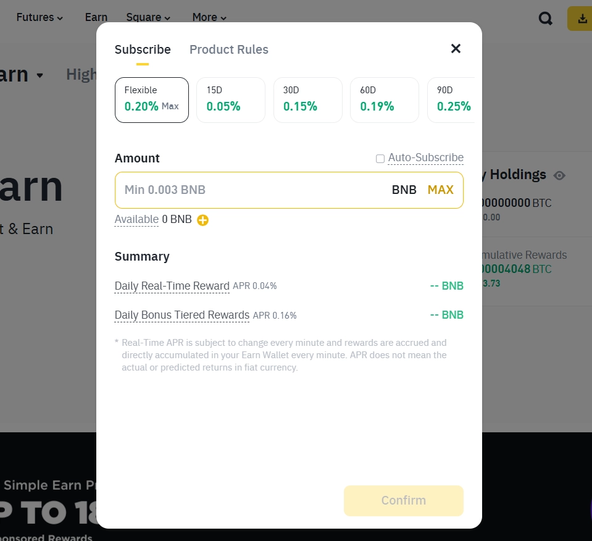Click Earn in the top navigation
Screen dimensions: 592x541
96,17
